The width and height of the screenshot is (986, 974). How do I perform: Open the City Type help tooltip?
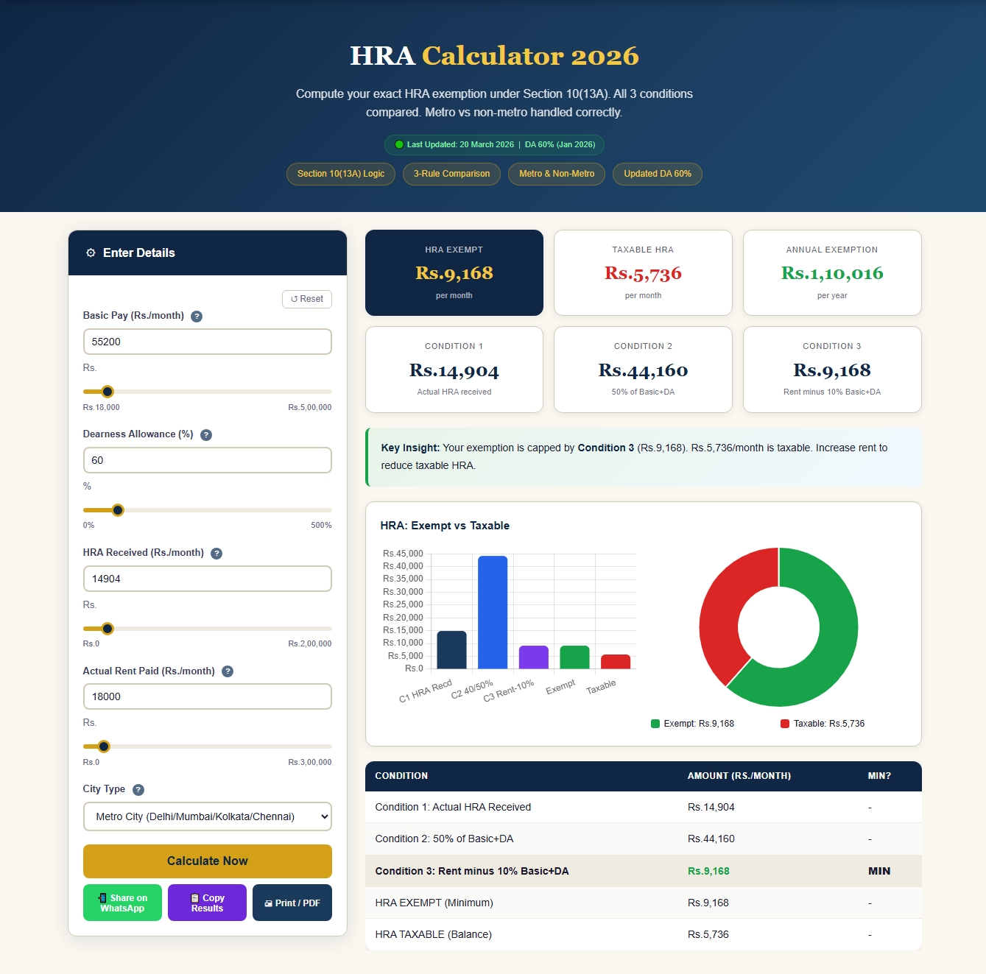tap(137, 789)
